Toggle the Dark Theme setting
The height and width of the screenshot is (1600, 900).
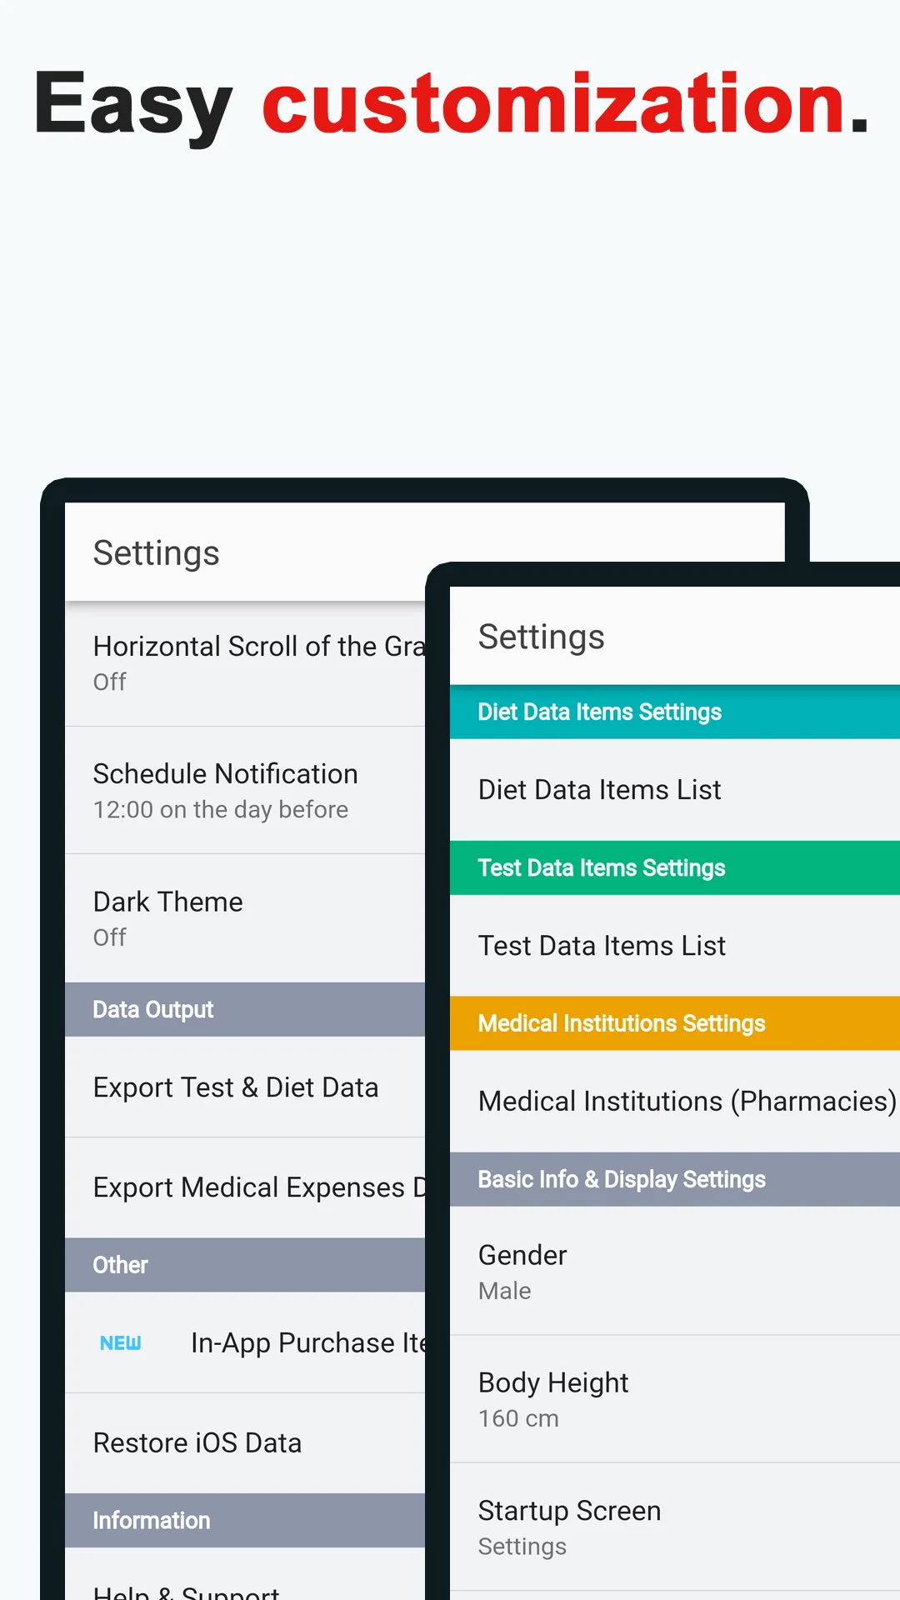pos(245,918)
